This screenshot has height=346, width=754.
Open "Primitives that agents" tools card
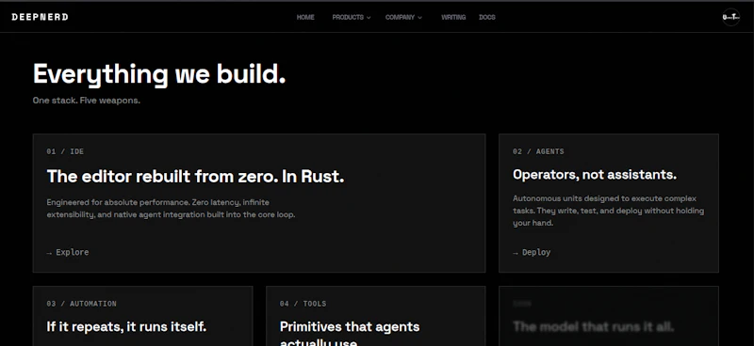tap(375, 316)
